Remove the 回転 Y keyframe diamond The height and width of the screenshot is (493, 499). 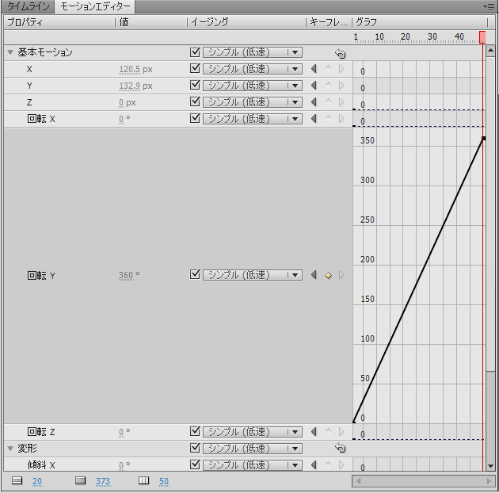point(328,275)
